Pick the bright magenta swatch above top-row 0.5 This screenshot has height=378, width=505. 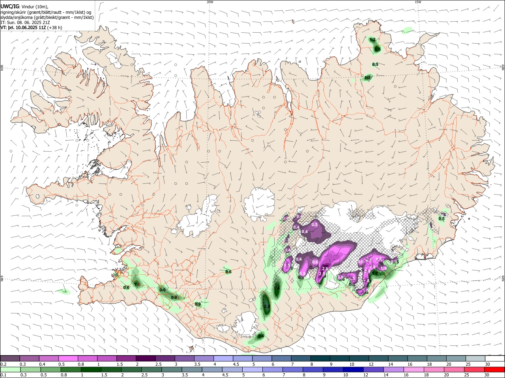(68, 359)
